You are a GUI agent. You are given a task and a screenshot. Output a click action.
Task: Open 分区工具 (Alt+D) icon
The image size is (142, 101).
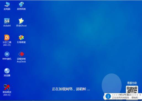7,40
